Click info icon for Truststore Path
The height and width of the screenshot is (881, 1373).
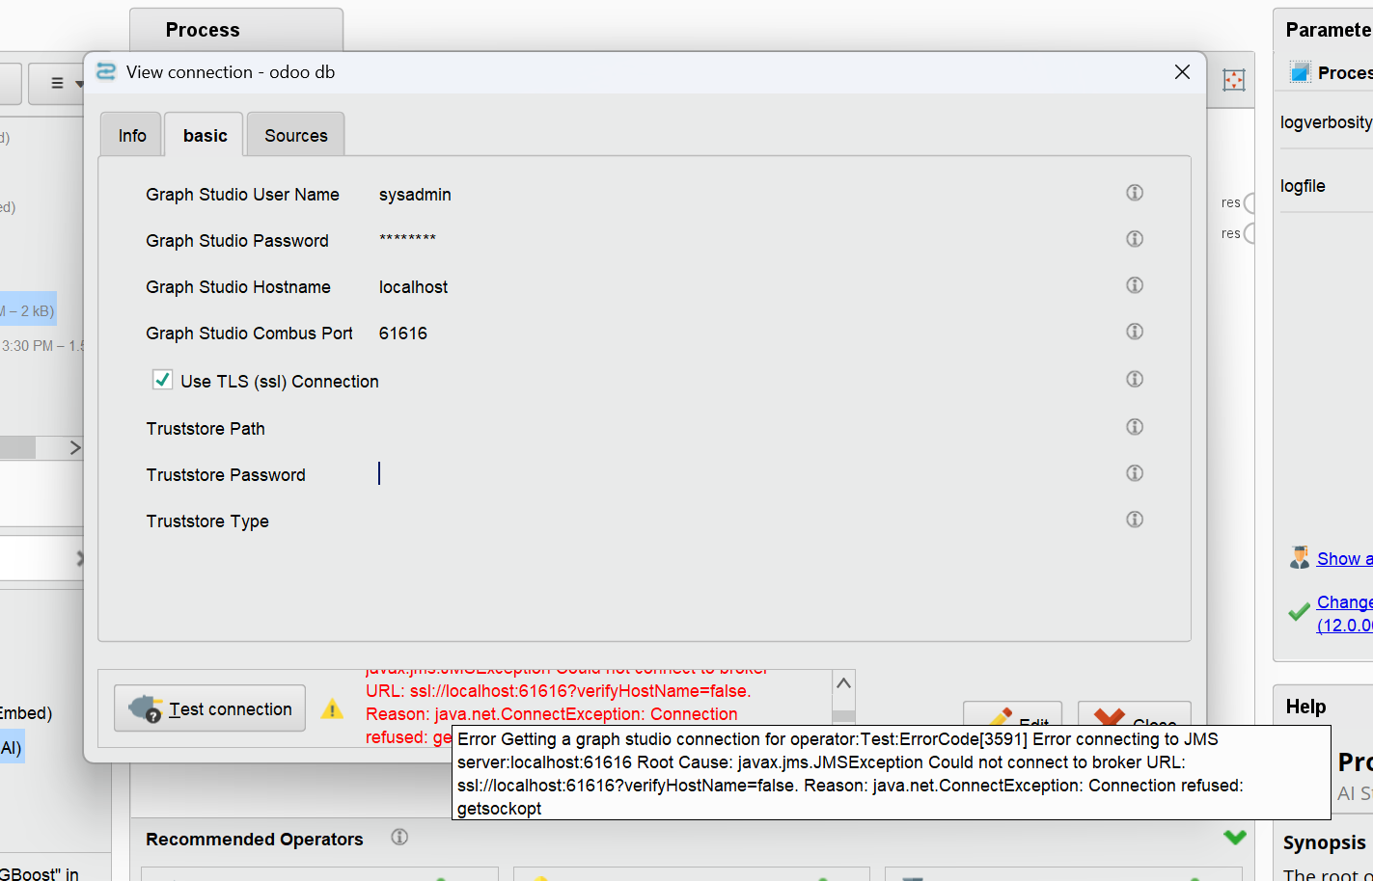1135,427
